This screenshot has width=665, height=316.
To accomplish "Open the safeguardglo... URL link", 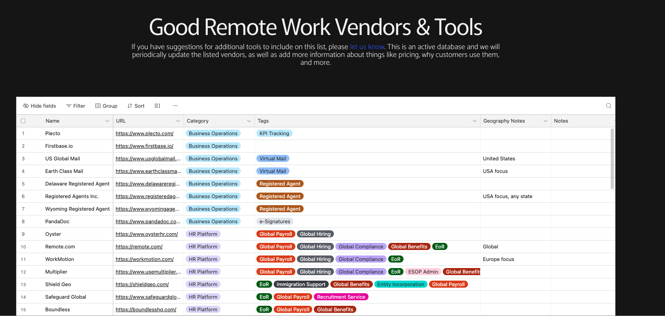I will (x=148, y=297).
